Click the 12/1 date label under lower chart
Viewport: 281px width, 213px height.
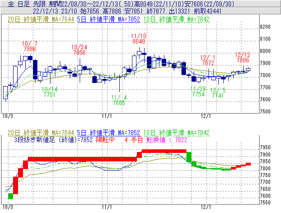[x=206, y=207]
